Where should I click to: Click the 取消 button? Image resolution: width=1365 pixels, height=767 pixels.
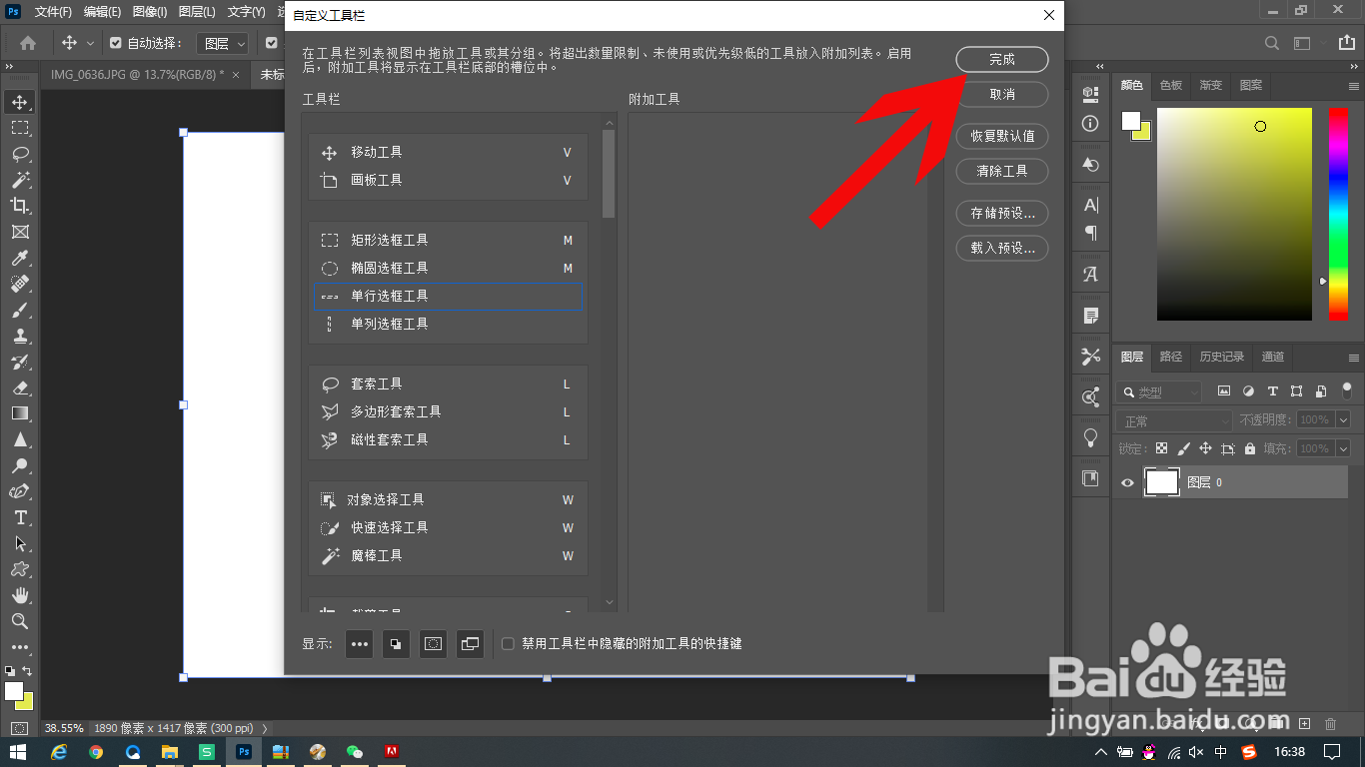[x=1002, y=94]
